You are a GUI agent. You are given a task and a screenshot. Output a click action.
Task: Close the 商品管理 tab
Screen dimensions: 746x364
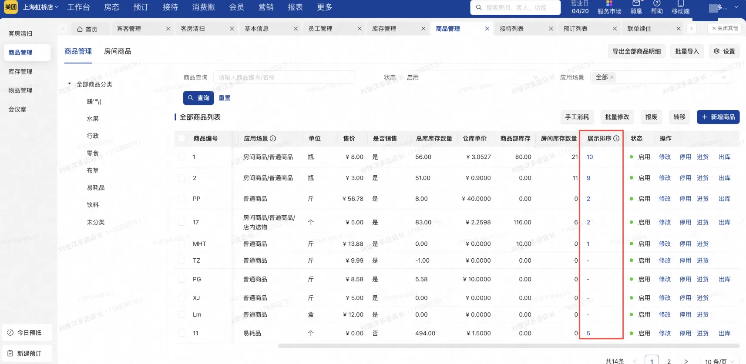(x=487, y=29)
